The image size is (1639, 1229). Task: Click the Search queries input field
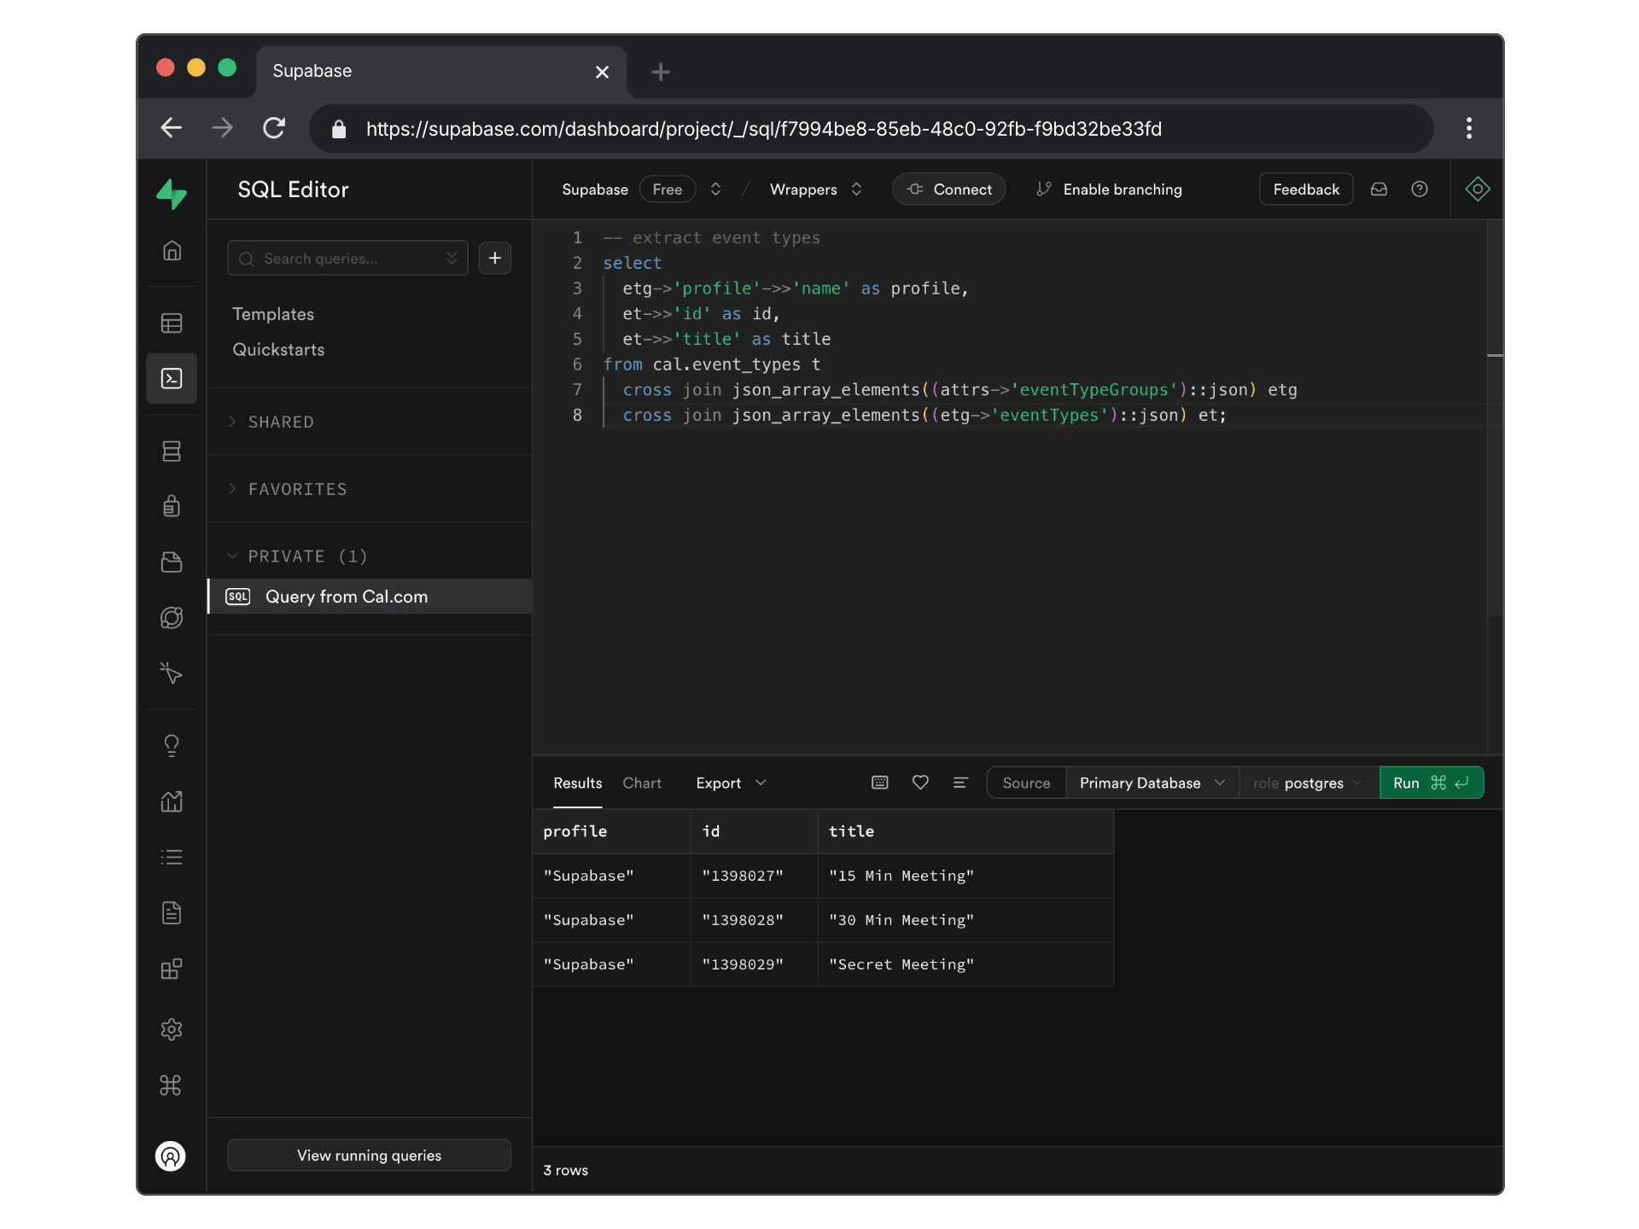click(x=347, y=258)
